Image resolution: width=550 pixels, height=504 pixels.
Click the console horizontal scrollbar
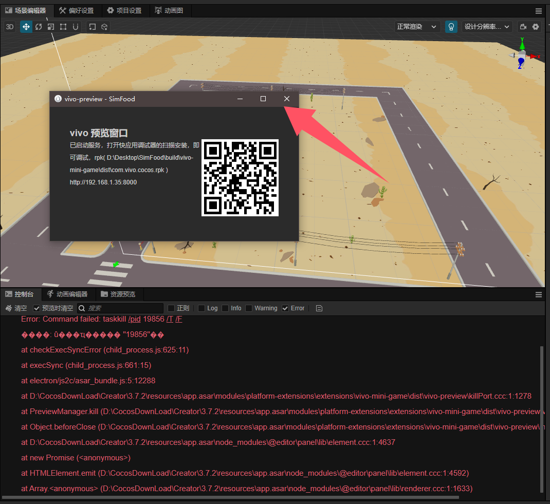[x=230, y=497]
